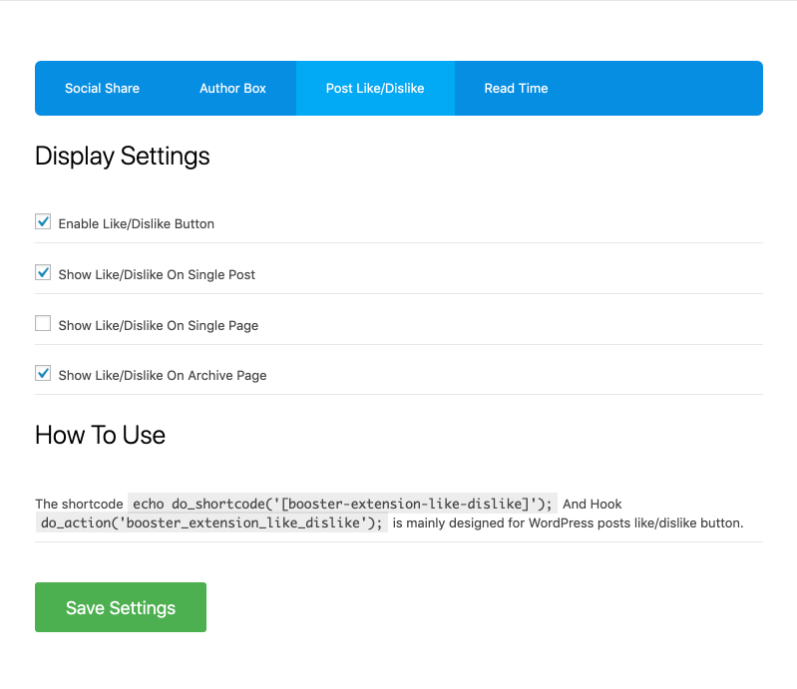Click the 'Show Like/Dislike On Single Page' label text
This screenshot has height=689, width=797.
pos(159,325)
